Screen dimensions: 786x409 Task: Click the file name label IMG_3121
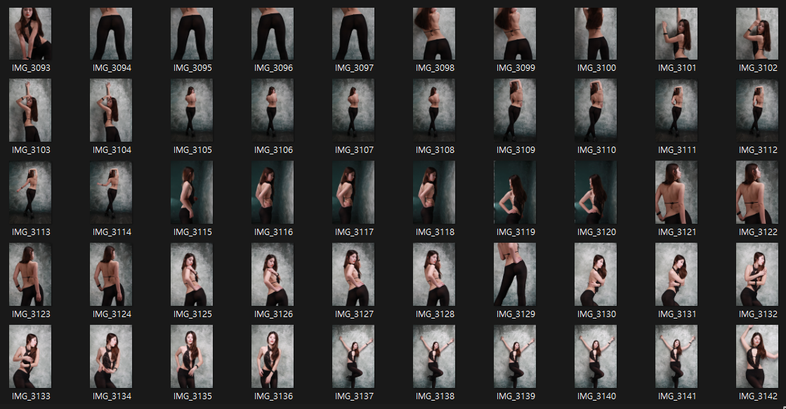point(677,232)
